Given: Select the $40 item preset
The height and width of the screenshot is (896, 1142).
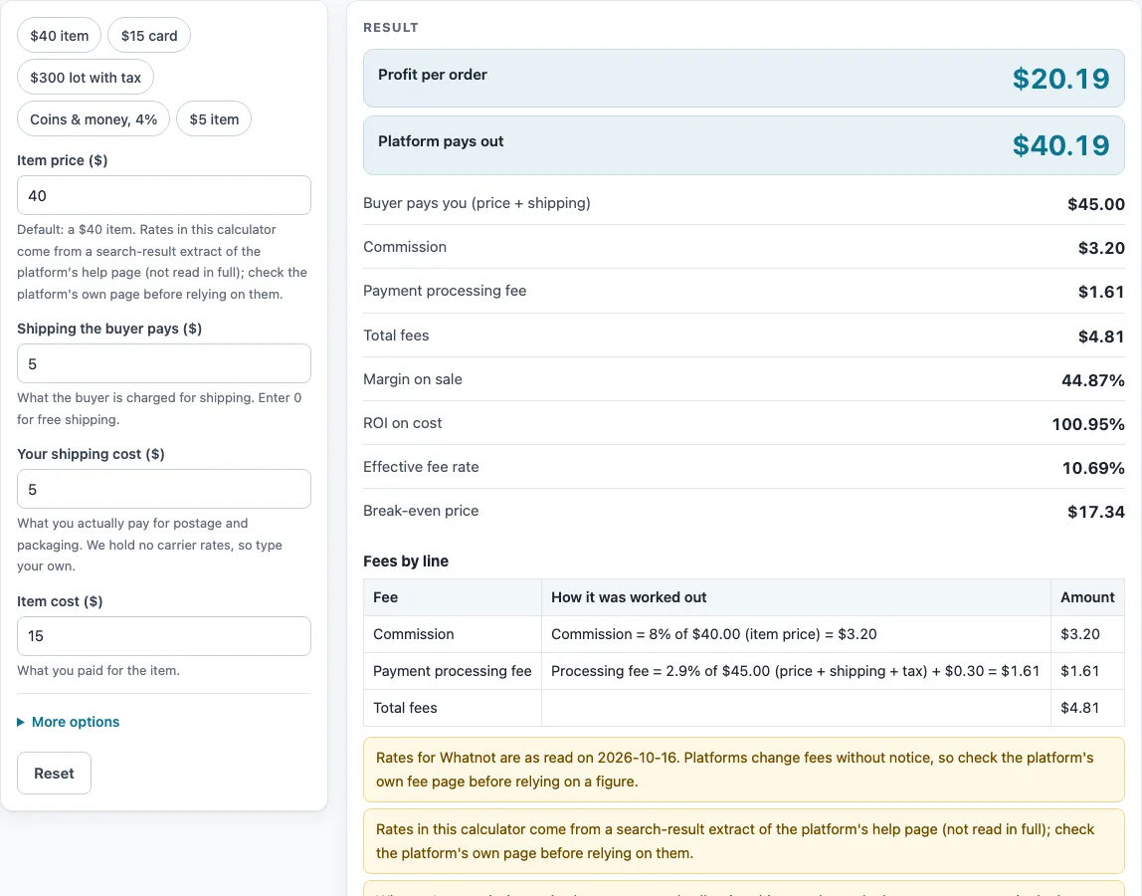Looking at the screenshot, I should [59, 36].
